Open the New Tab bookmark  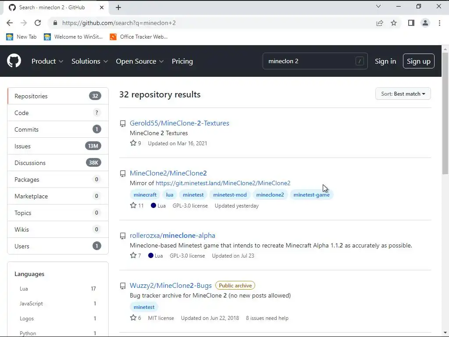[21, 37]
